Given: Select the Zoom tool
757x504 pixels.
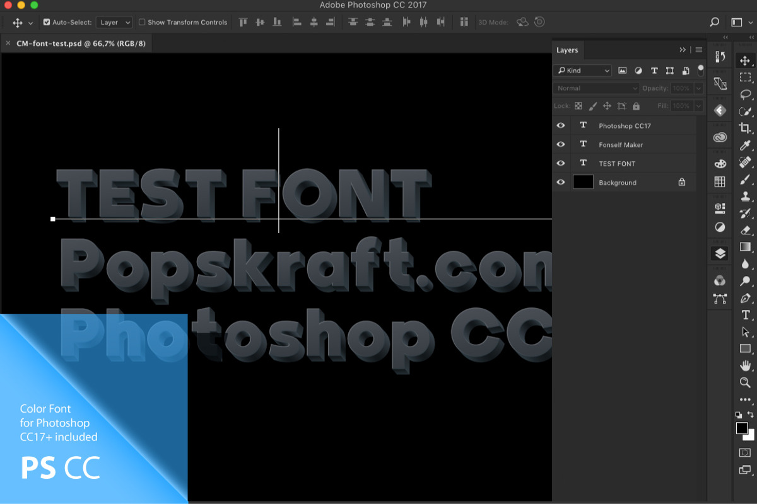Looking at the screenshot, I should 745,382.
